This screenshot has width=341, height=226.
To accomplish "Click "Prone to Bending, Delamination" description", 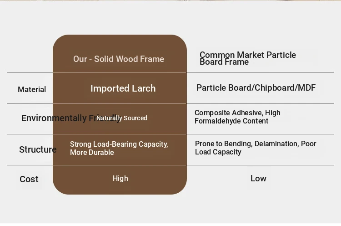I will coord(256,148).
